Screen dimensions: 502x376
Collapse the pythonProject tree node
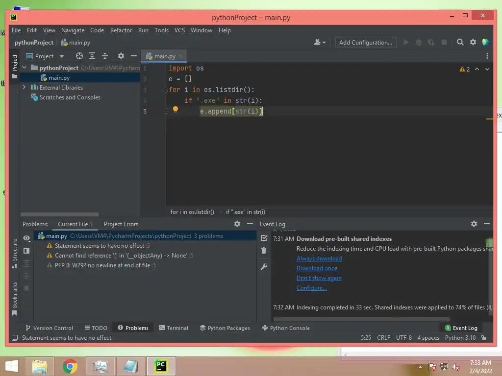[x=25, y=68]
